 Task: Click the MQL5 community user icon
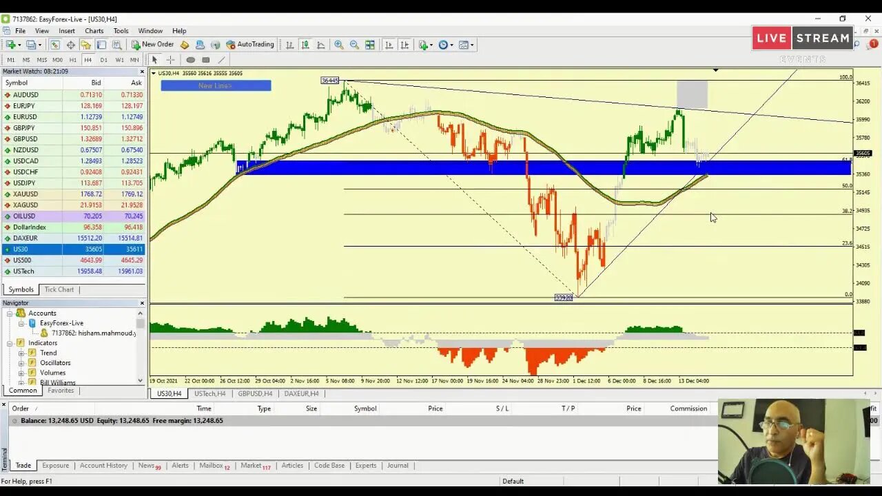(200, 45)
